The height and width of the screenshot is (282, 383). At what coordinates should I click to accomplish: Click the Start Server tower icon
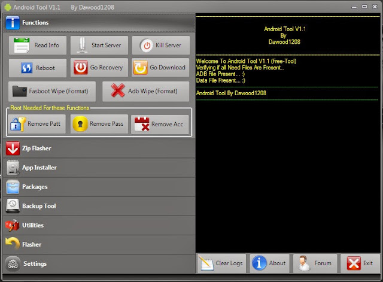[82, 46]
